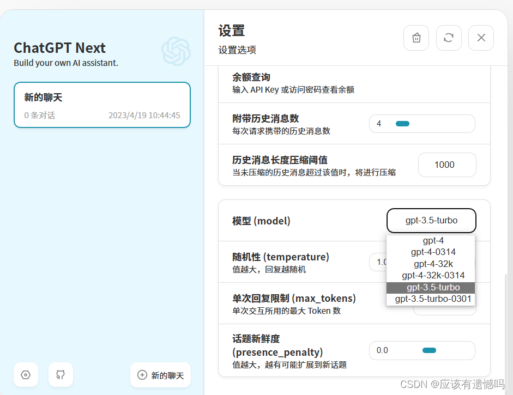Close the settings panel with X

click(481, 38)
